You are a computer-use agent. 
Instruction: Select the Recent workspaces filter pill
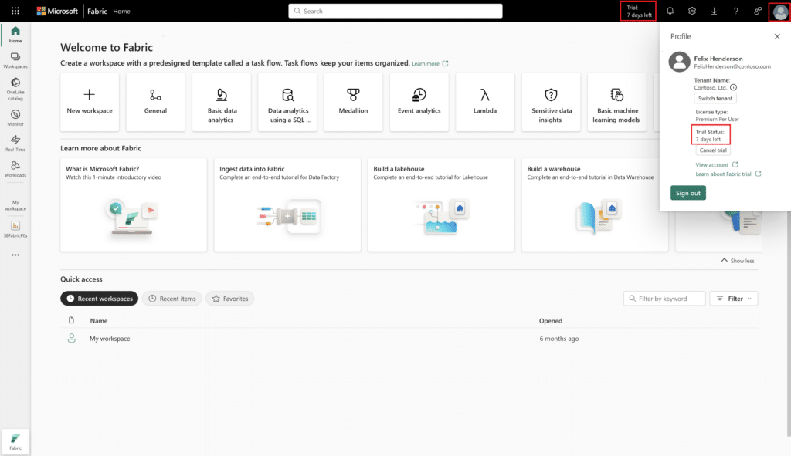(x=99, y=298)
